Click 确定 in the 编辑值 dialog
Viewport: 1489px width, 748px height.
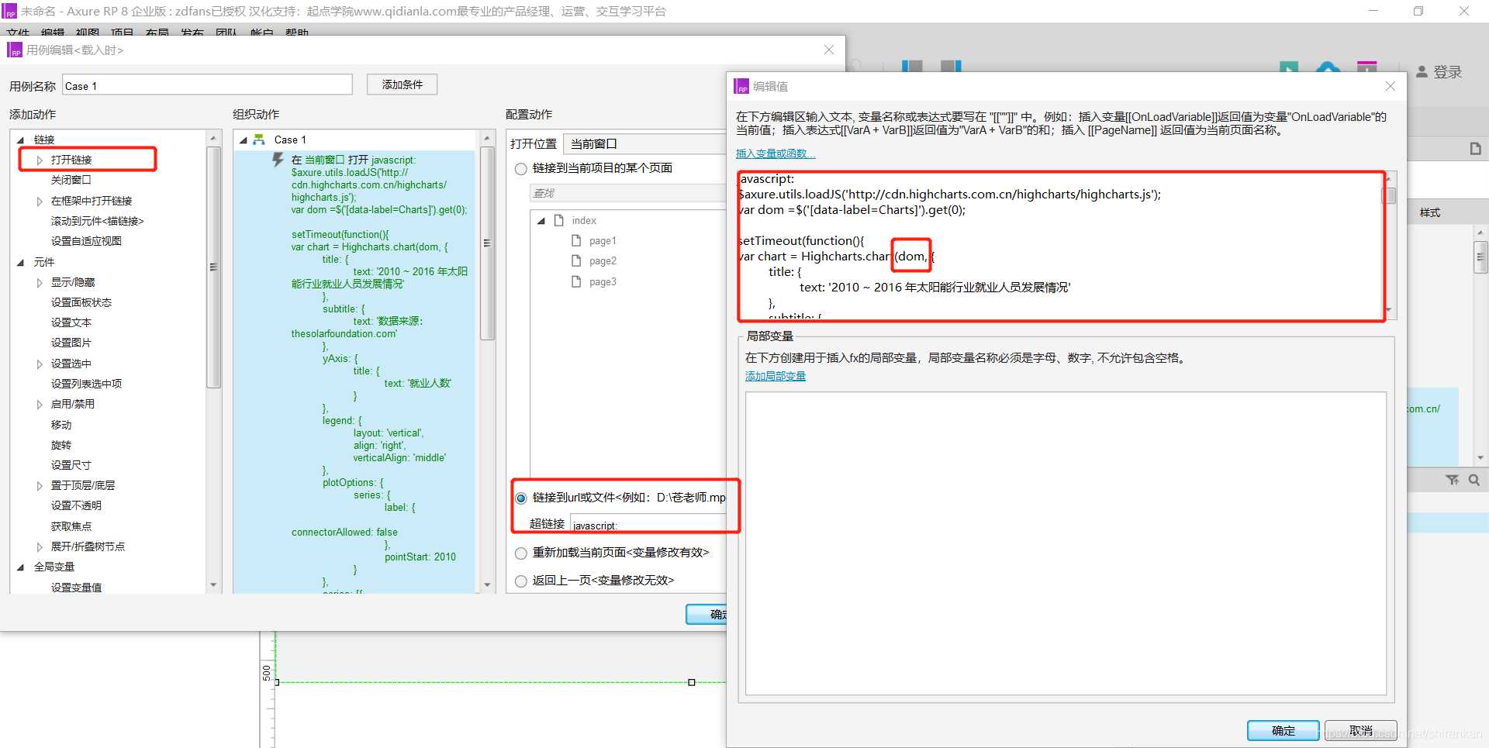pyautogui.click(x=1283, y=730)
